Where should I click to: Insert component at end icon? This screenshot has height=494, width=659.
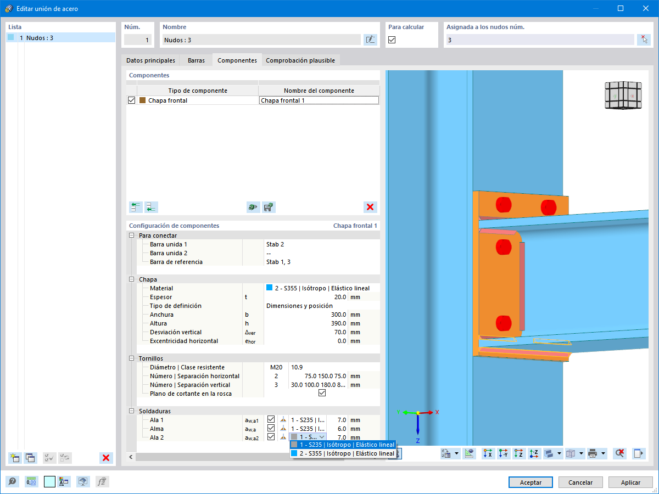pyautogui.click(x=151, y=207)
